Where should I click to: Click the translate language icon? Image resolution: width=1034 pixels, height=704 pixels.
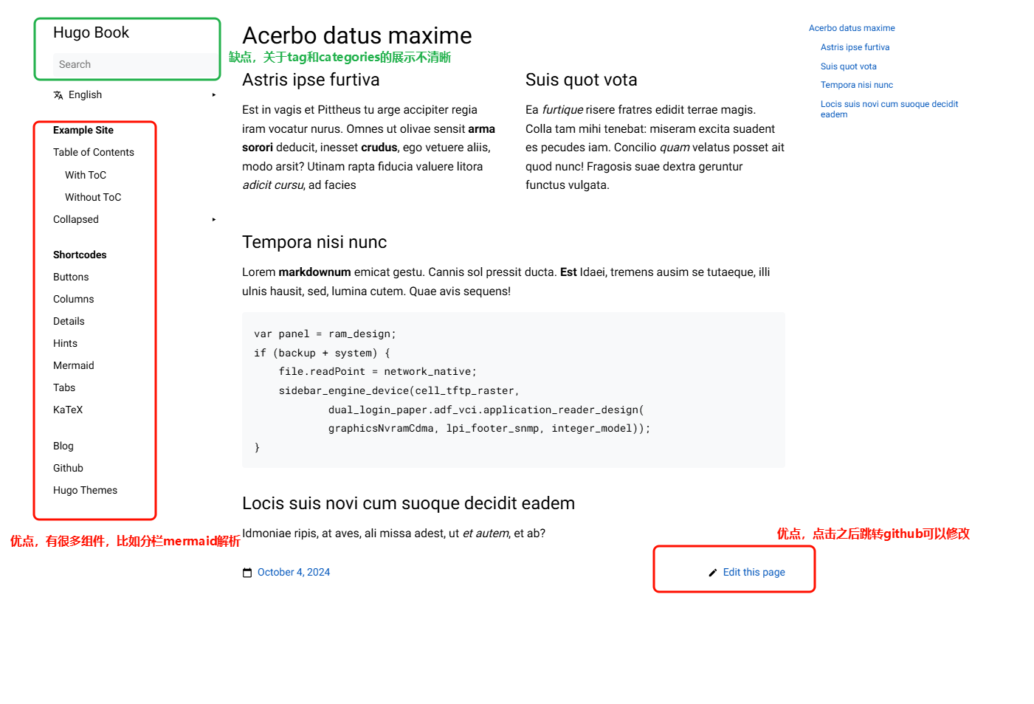tap(58, 95)
